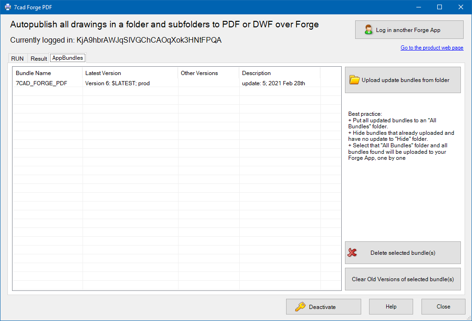
Task: Click the Description column header
Action: click(x=256, y=73)
